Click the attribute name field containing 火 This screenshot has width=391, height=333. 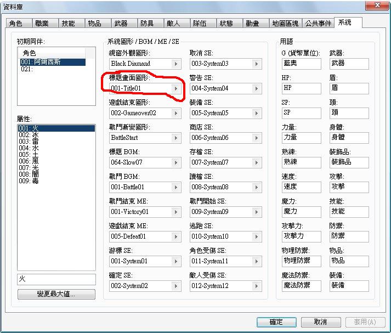(56, 279)
